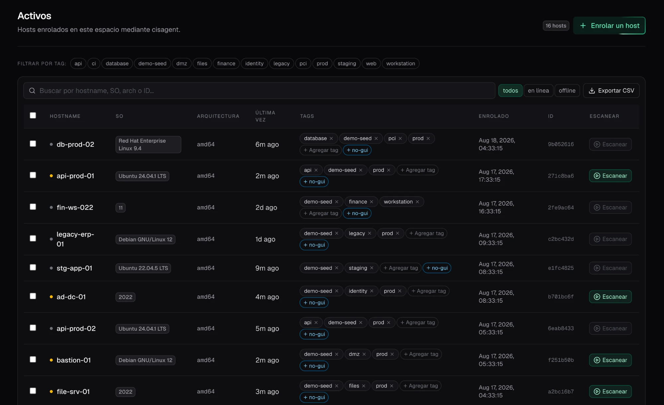The height and width of the screenshot is (405, 664).
Task: Remove the database tag from db-prod-02
Action: pyautogui.click(x=331, y=138)
